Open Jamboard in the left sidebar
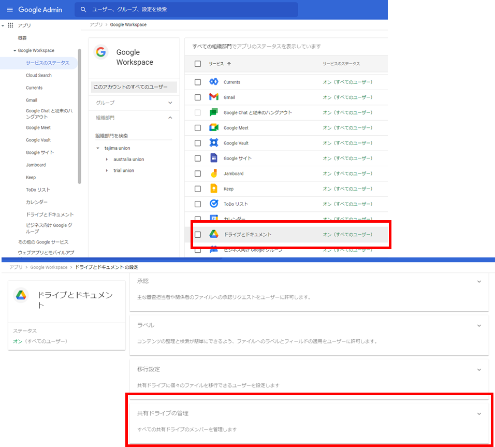 pos(36,165)
